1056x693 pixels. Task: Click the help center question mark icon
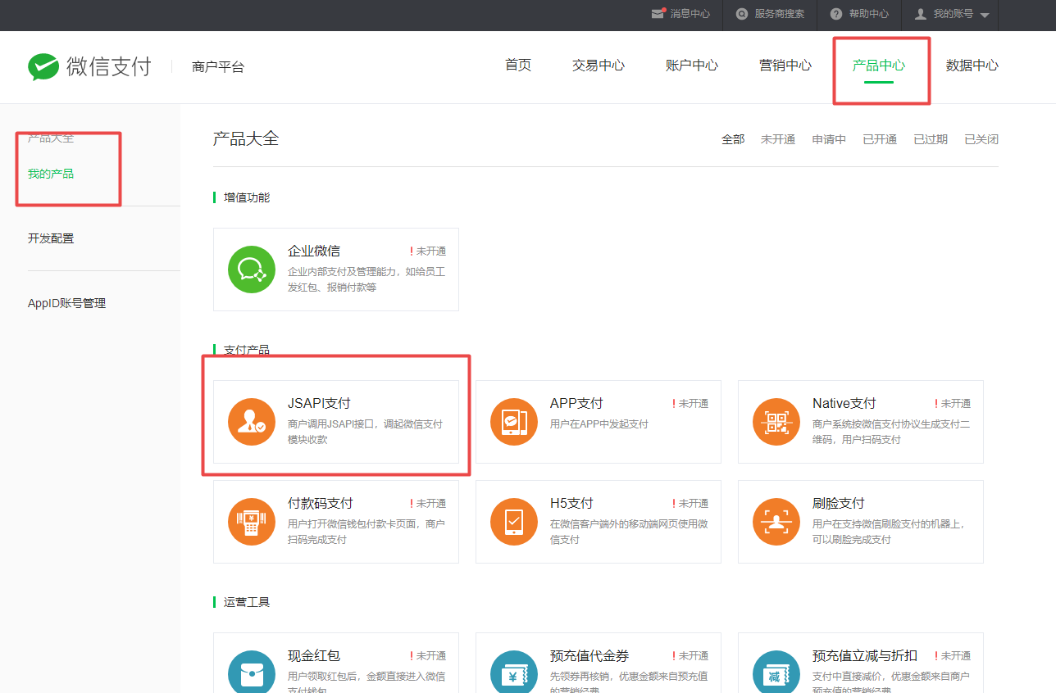coord(836,14)
